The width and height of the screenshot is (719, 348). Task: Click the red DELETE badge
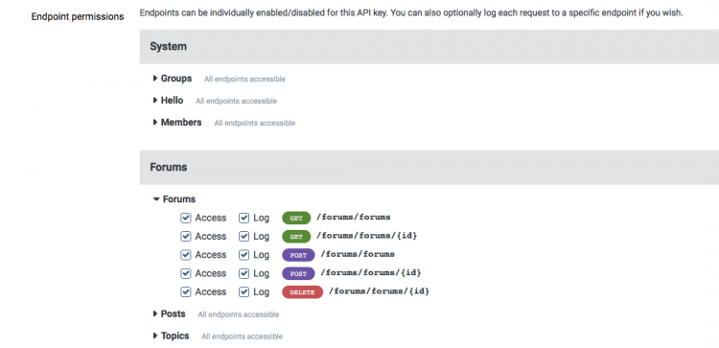pyautogui.click(x=303, y=292)
